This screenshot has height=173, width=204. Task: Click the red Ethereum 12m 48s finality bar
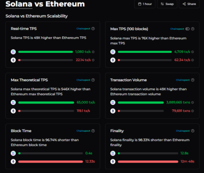click(x=148, y=162)
